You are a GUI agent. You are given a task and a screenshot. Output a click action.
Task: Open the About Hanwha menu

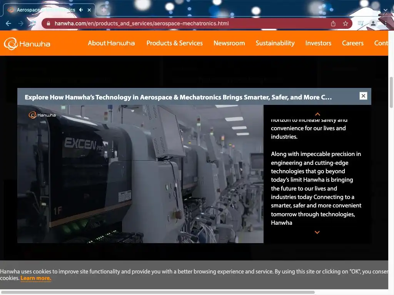tap(111, 43)
